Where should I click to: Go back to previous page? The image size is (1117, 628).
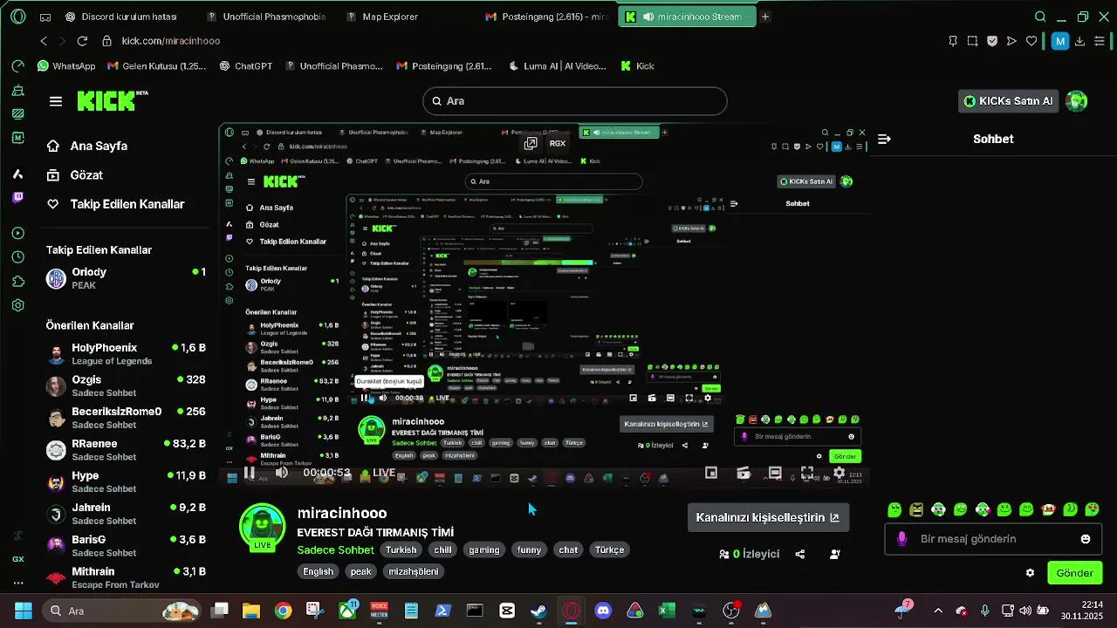[x=44, y=41]
